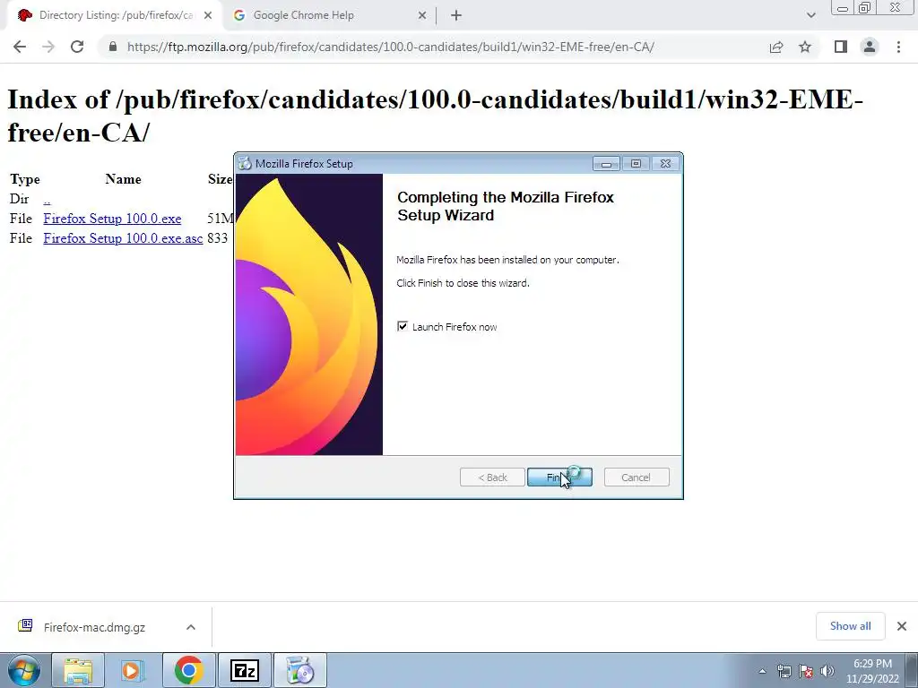Bookmark this page with the star

point(805,47)
